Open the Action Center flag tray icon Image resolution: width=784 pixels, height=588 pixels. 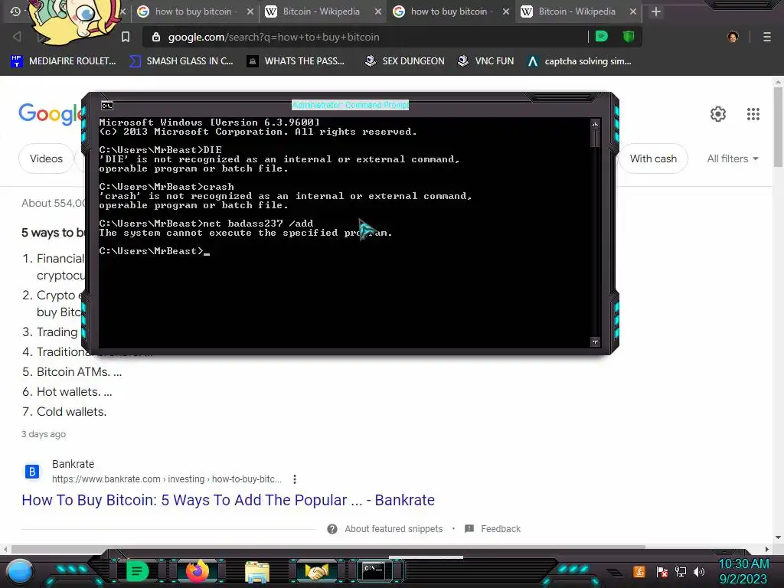point(662,571)
